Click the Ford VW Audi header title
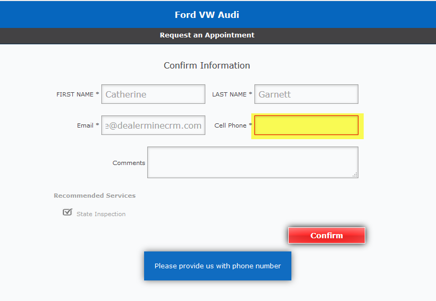436x301 pixels. [207, 15]
